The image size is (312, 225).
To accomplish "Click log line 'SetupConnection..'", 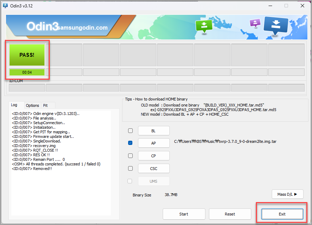I will point(38,123).
